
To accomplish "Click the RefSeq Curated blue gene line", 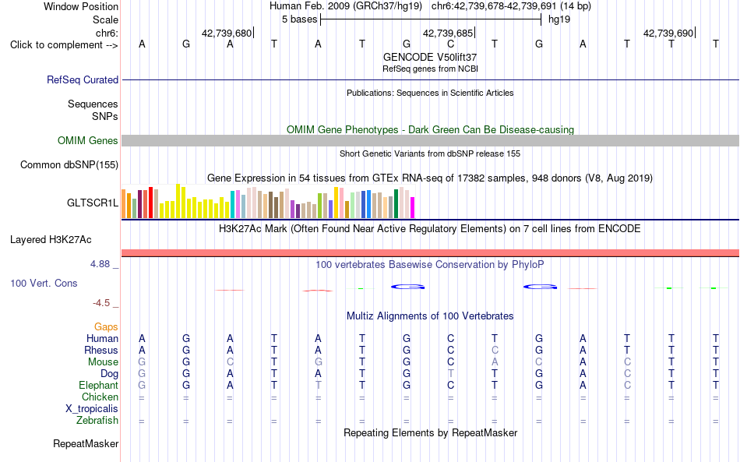I will (430, 79).
